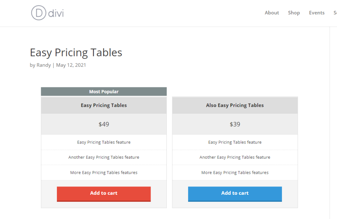
Task: Open the About page from the navigation
Action: click(272, 13)
